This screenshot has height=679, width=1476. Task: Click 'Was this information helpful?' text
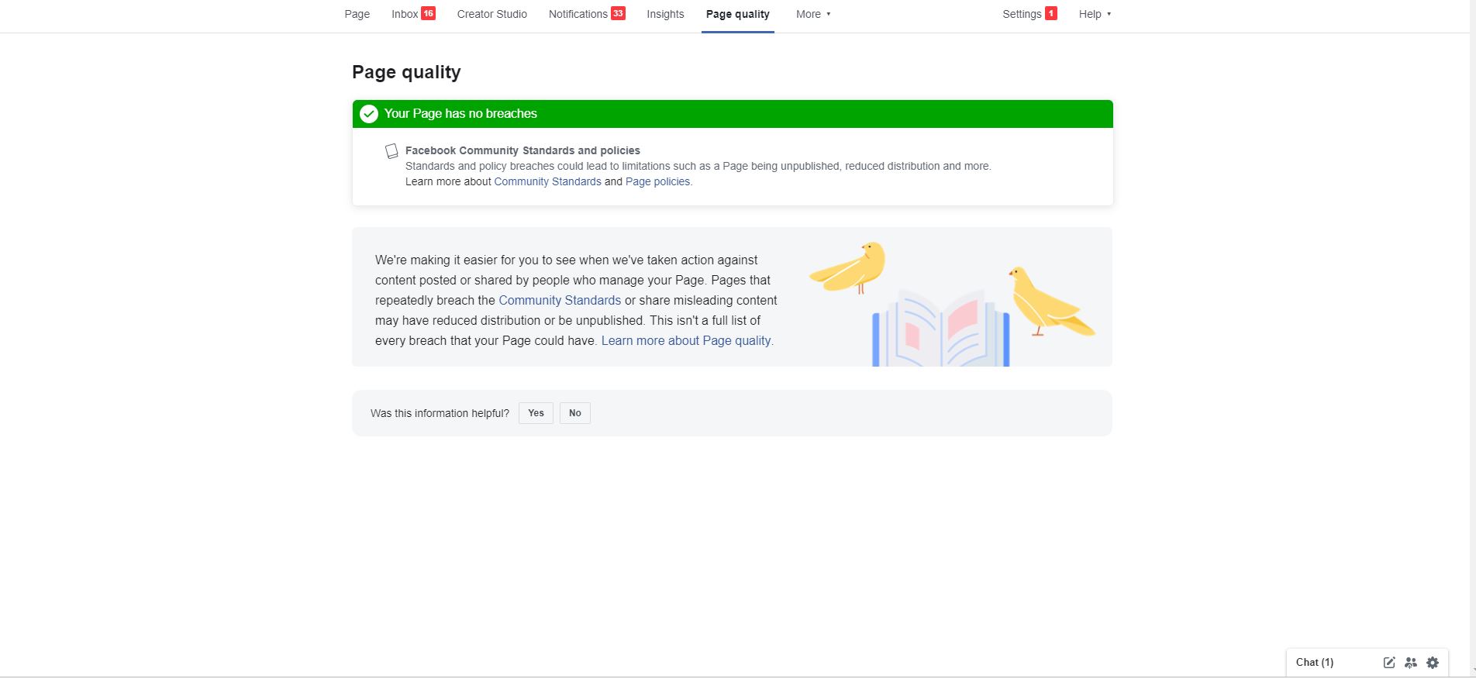[x=440, y=413]
